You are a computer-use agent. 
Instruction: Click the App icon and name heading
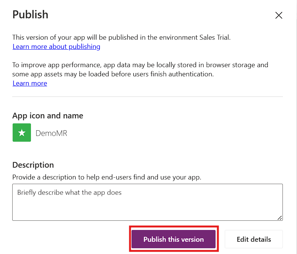(x=48, y=115)
